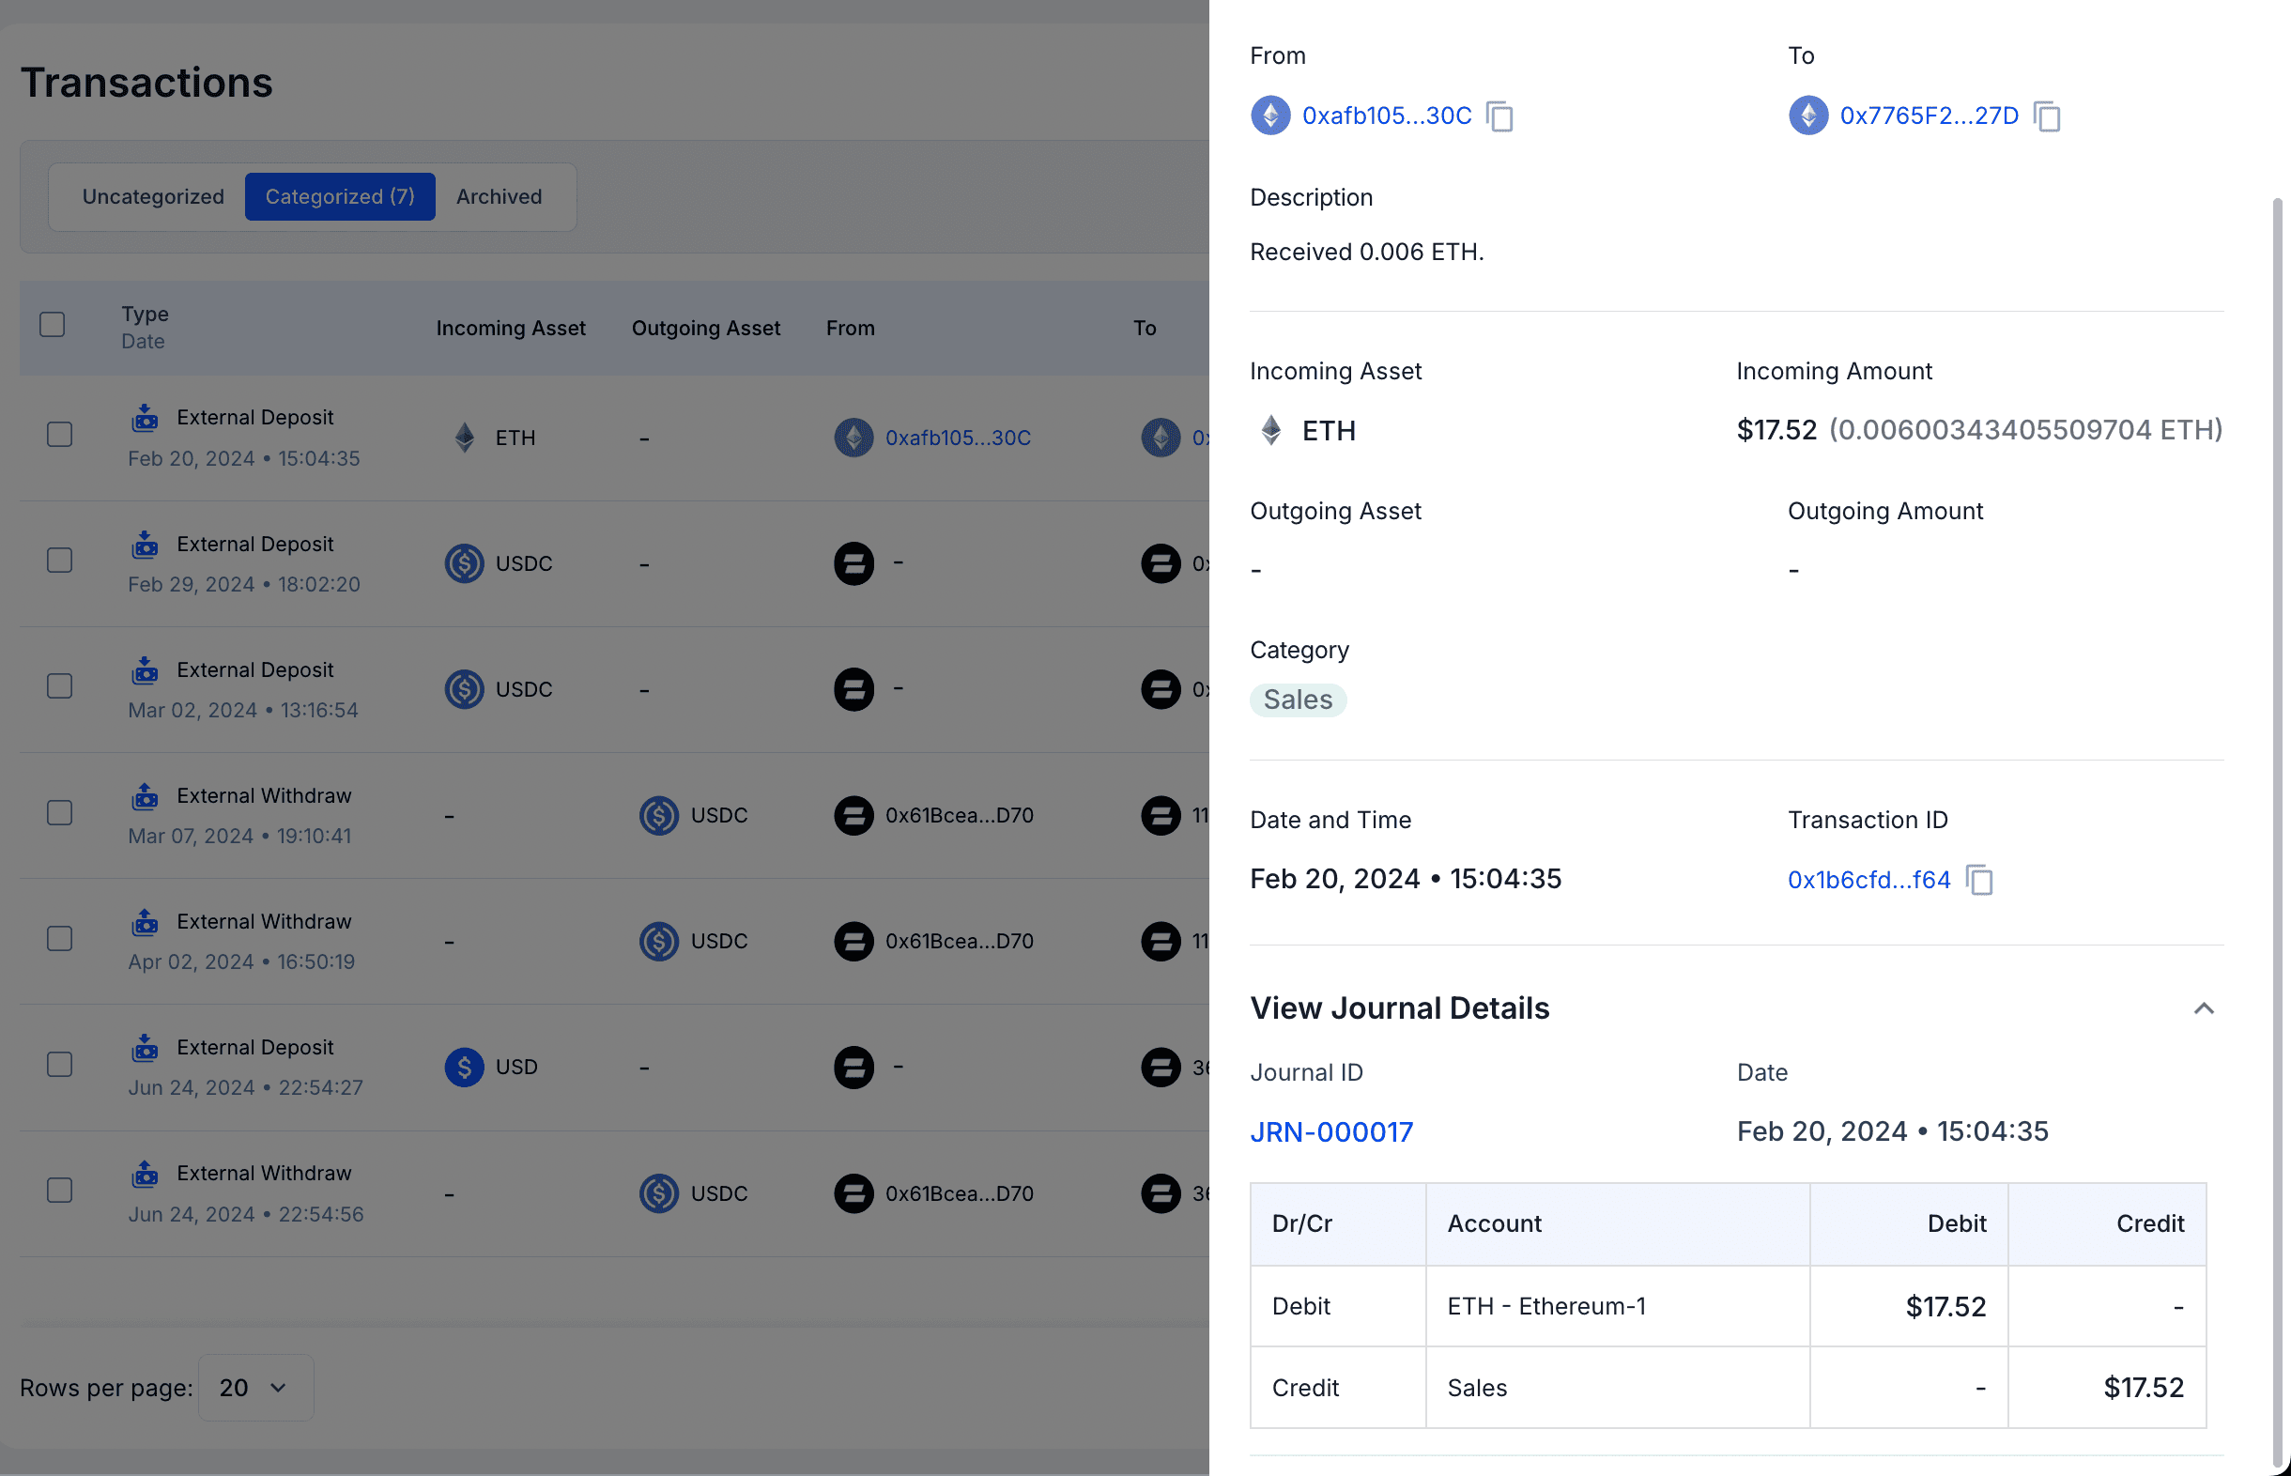Switch to the Uncategorized tab
The width and height of the screenshot is (2291, 1476).
click(x=153, y=196)
